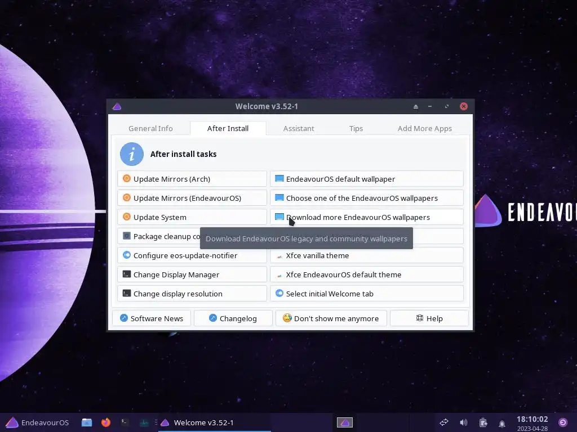Viewport: 577px width, 432px height.
Task: Click Change Display Manager
Action: (192, 274)
